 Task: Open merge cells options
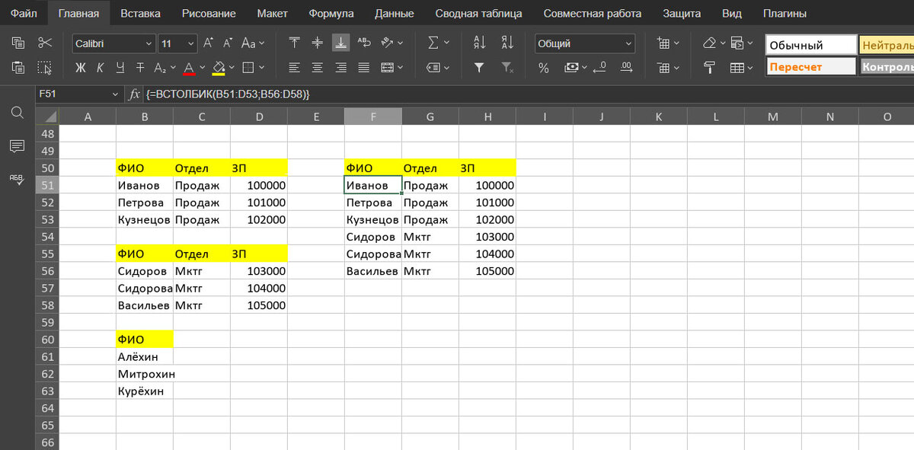coord(391,68)
